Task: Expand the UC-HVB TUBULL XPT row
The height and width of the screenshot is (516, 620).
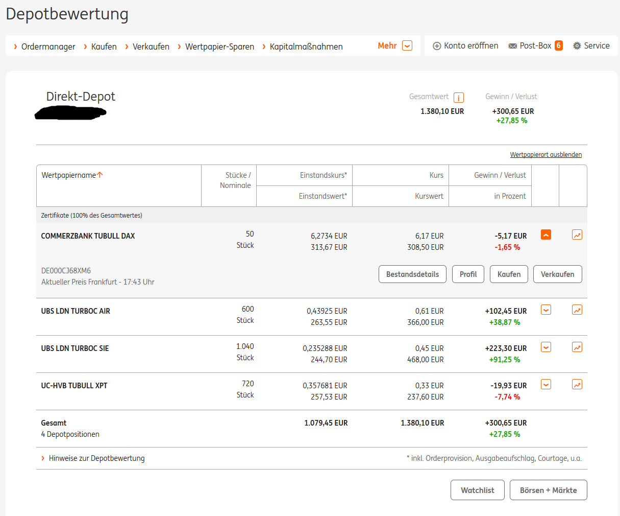Action: [546, 385]
